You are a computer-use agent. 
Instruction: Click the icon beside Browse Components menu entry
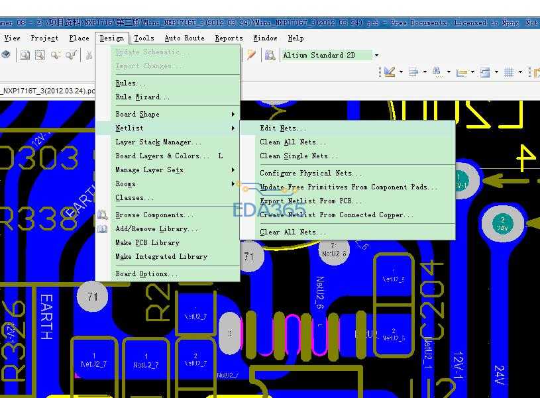[x=102, y=215]
